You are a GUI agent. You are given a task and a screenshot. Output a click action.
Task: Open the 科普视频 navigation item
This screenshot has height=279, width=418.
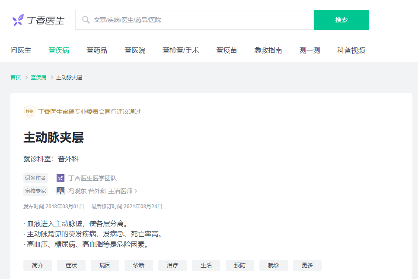click(x=351, y=50)
